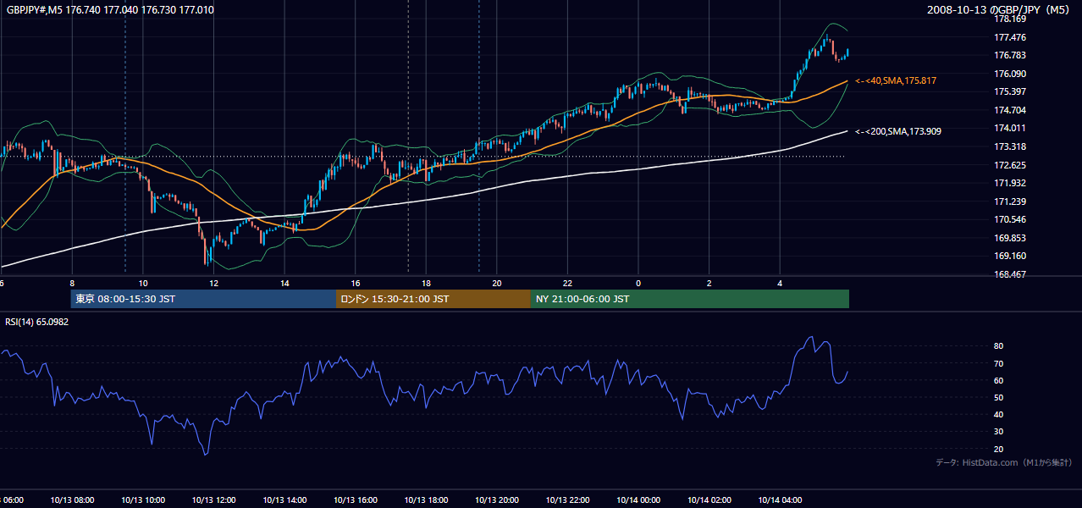
Task: Click the RSI 30 level label
Action: [x=999, y=432]
